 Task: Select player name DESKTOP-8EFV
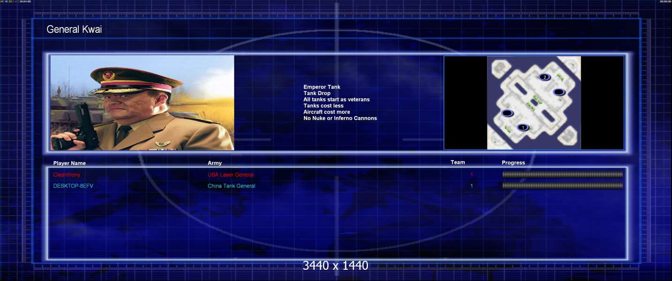pos(73,186)
